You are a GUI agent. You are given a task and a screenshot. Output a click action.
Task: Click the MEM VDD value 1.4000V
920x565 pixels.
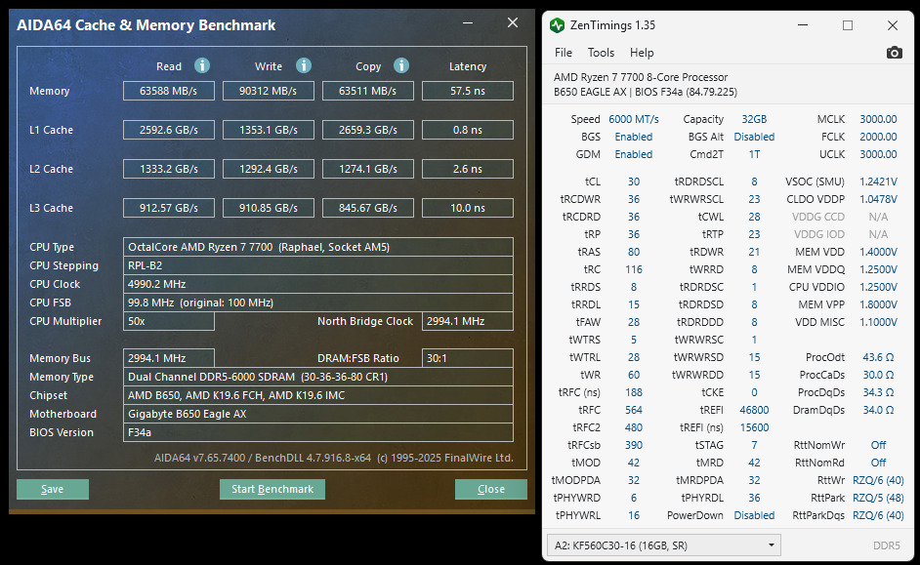pos(878,252)
